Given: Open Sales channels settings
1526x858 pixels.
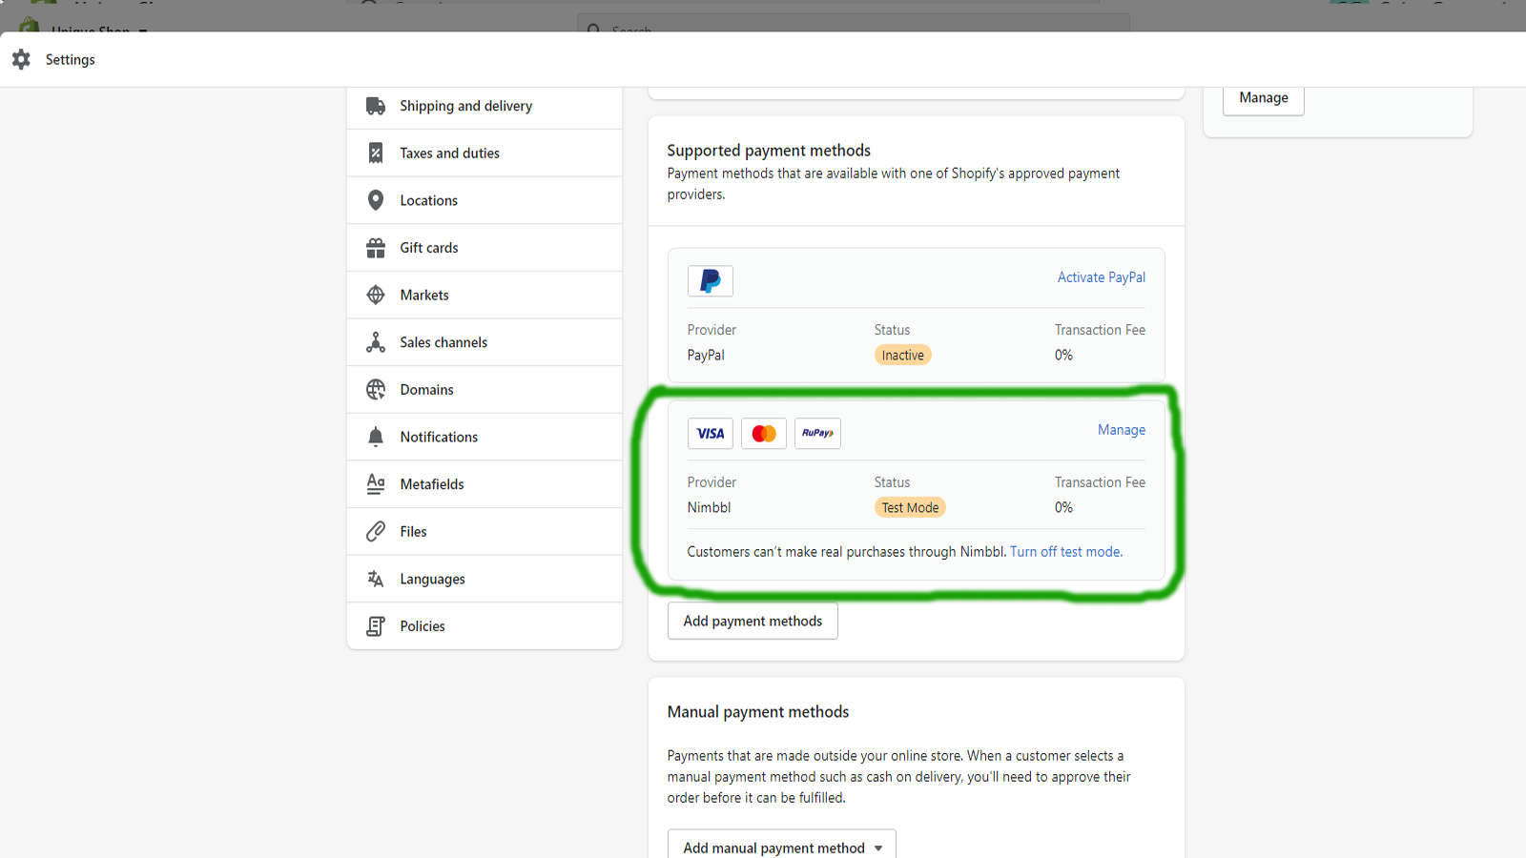Looking at the screenshot, I should [x=485, y=342].
